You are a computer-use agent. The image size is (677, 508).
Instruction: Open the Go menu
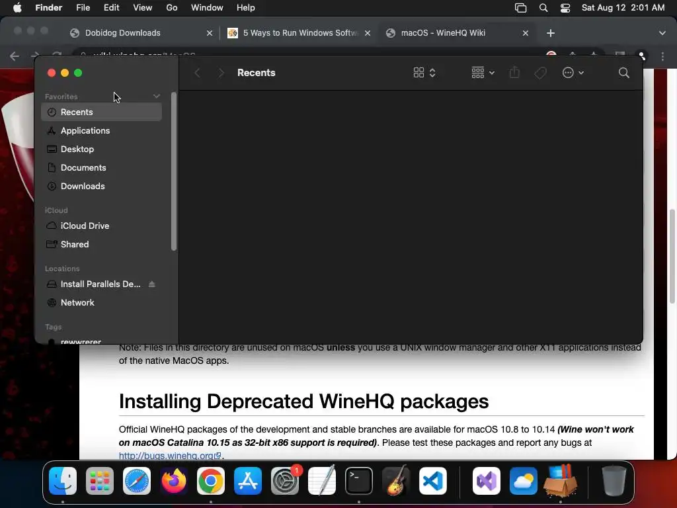click(172, 8)
